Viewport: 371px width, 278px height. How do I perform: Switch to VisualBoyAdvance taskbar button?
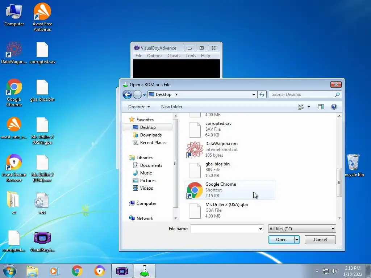click(122, 271)
